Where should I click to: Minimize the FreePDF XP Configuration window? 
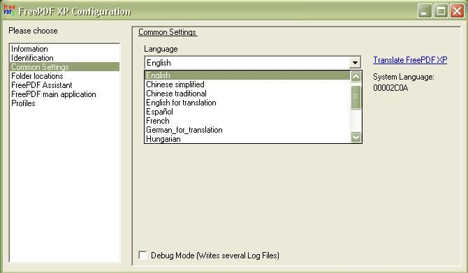coord(425,11)
